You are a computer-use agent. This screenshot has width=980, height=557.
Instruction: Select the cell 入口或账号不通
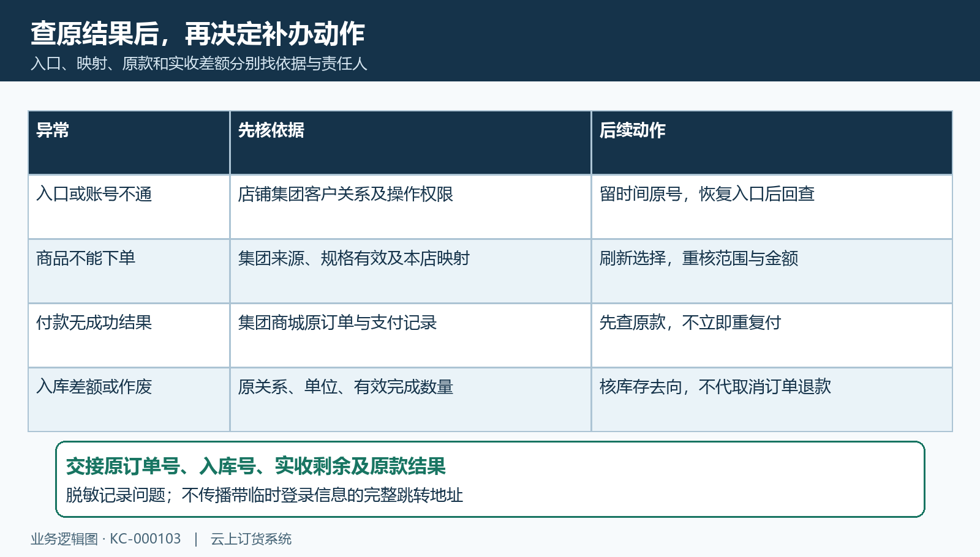(x=129, y=207)
